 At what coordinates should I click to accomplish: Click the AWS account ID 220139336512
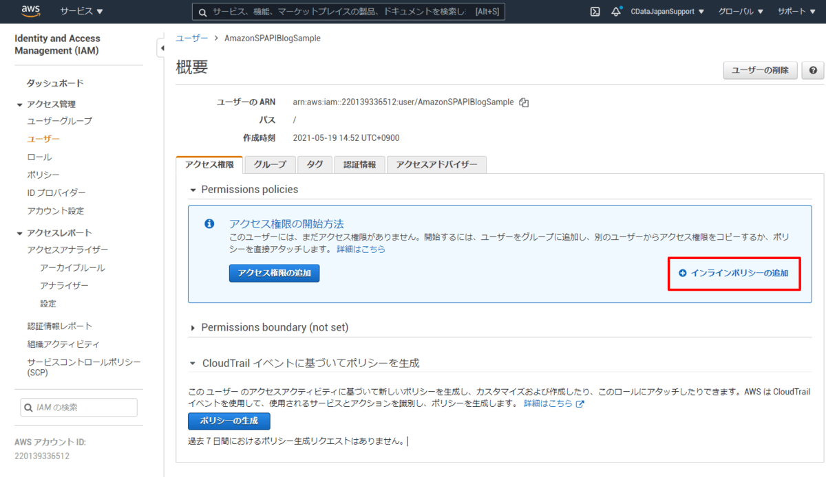[x=42, y=456]
